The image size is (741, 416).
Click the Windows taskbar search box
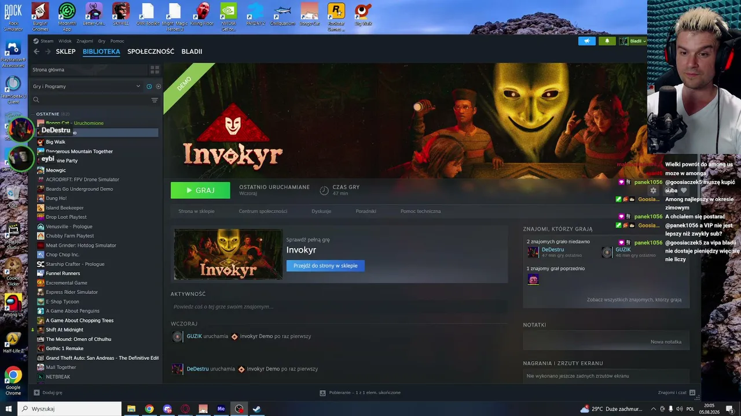click(x=69, y=409)
